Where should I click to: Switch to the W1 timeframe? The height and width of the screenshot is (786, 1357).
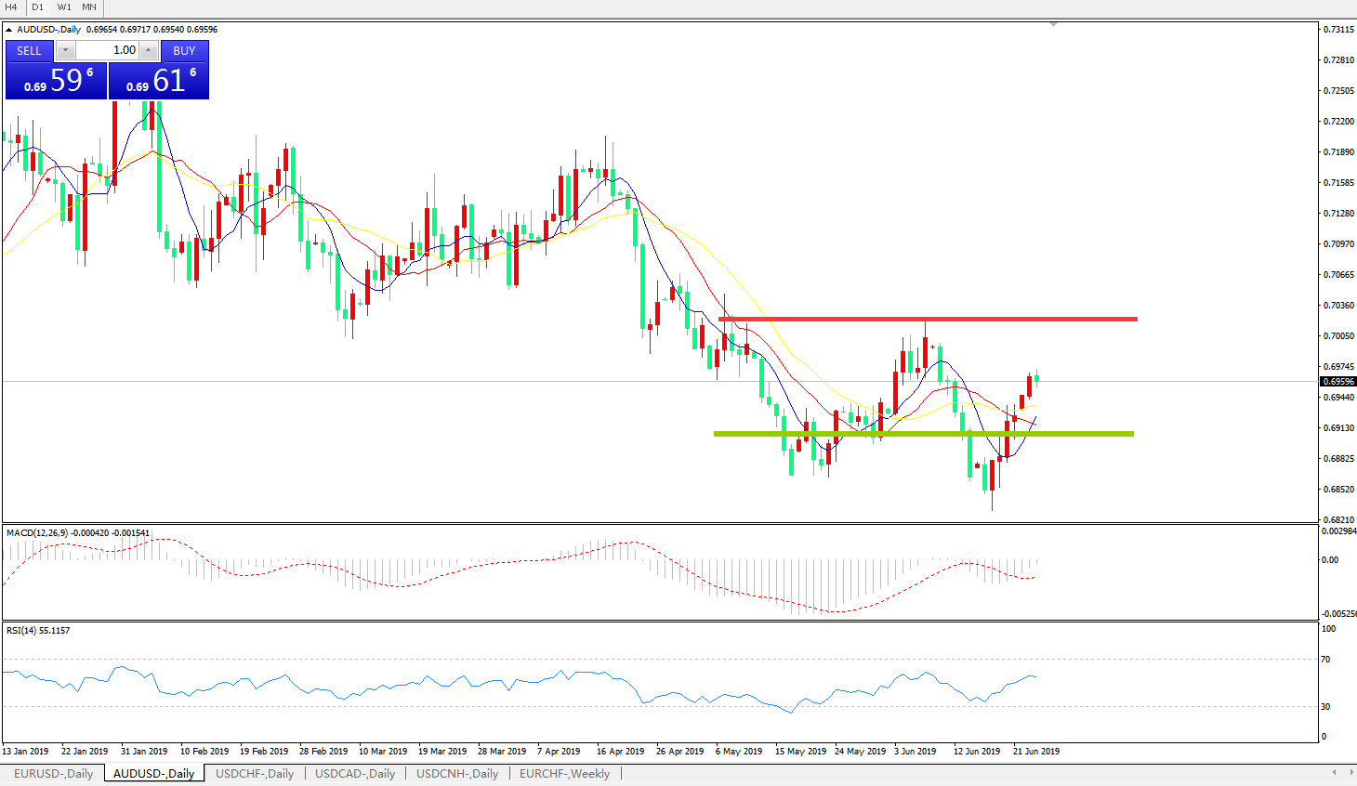[64, 7]
